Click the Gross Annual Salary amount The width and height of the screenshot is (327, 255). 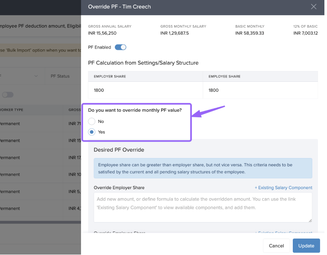(102, 33)
